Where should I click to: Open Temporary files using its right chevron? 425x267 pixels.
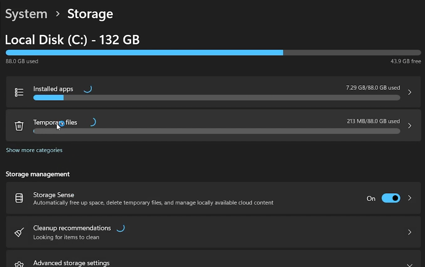[409, 126]
